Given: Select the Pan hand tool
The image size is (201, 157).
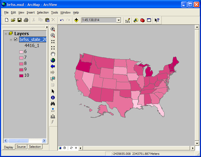Looking at the screenshot, I should point(53,54).
